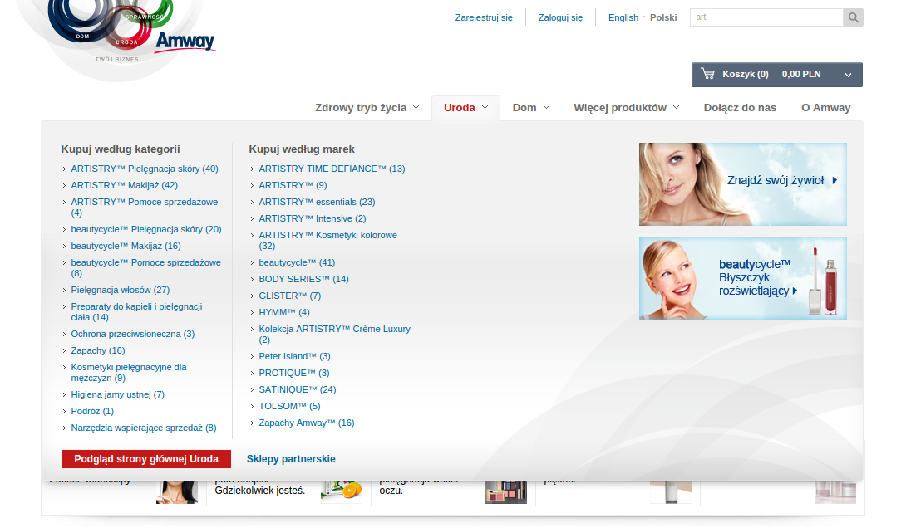Click the search magnifier icon
The image size is (911, 528).
click(853, 17)
